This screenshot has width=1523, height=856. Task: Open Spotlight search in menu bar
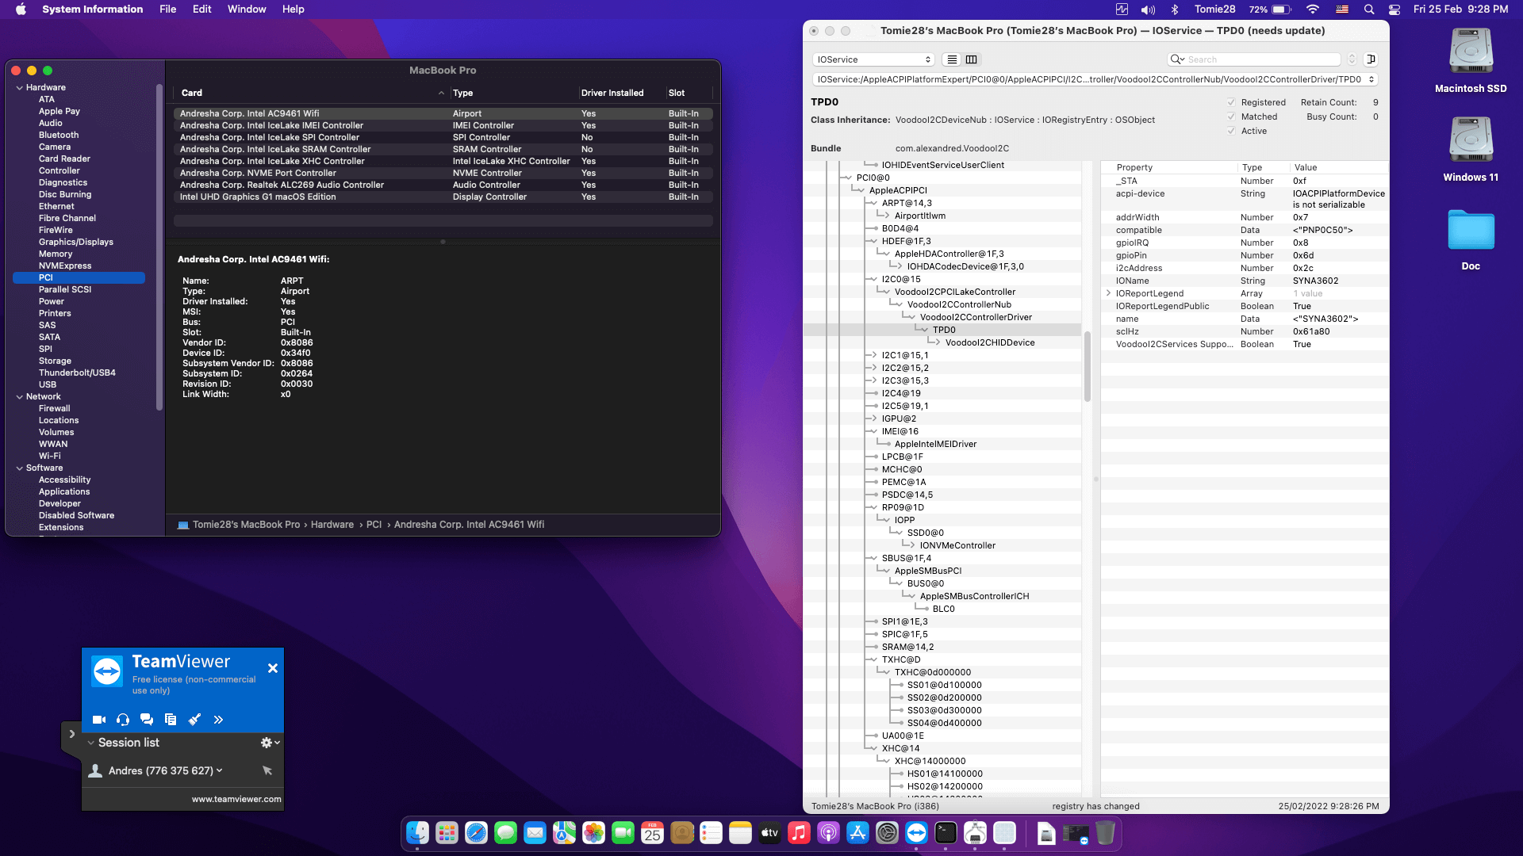click(1369, 10)
